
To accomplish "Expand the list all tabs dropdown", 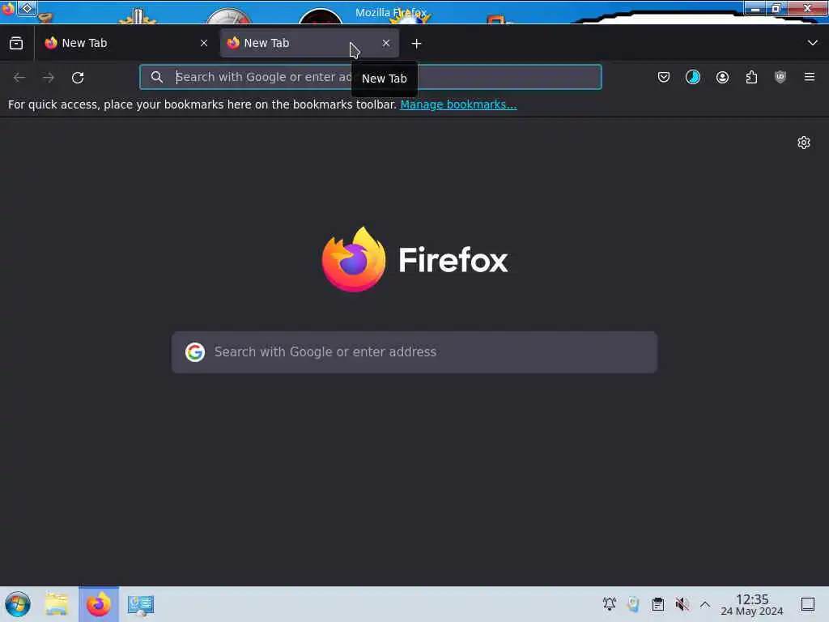I will click(813, 43).
